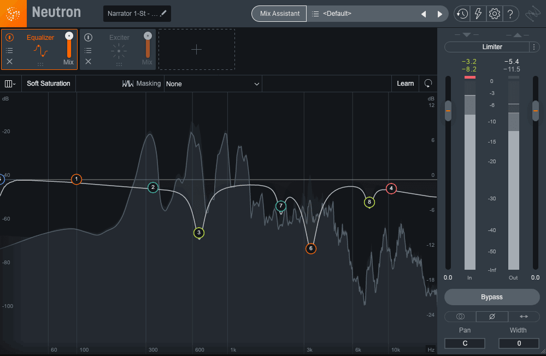
Task: Click the Width value field 0
Action: [x=519, y=343]
